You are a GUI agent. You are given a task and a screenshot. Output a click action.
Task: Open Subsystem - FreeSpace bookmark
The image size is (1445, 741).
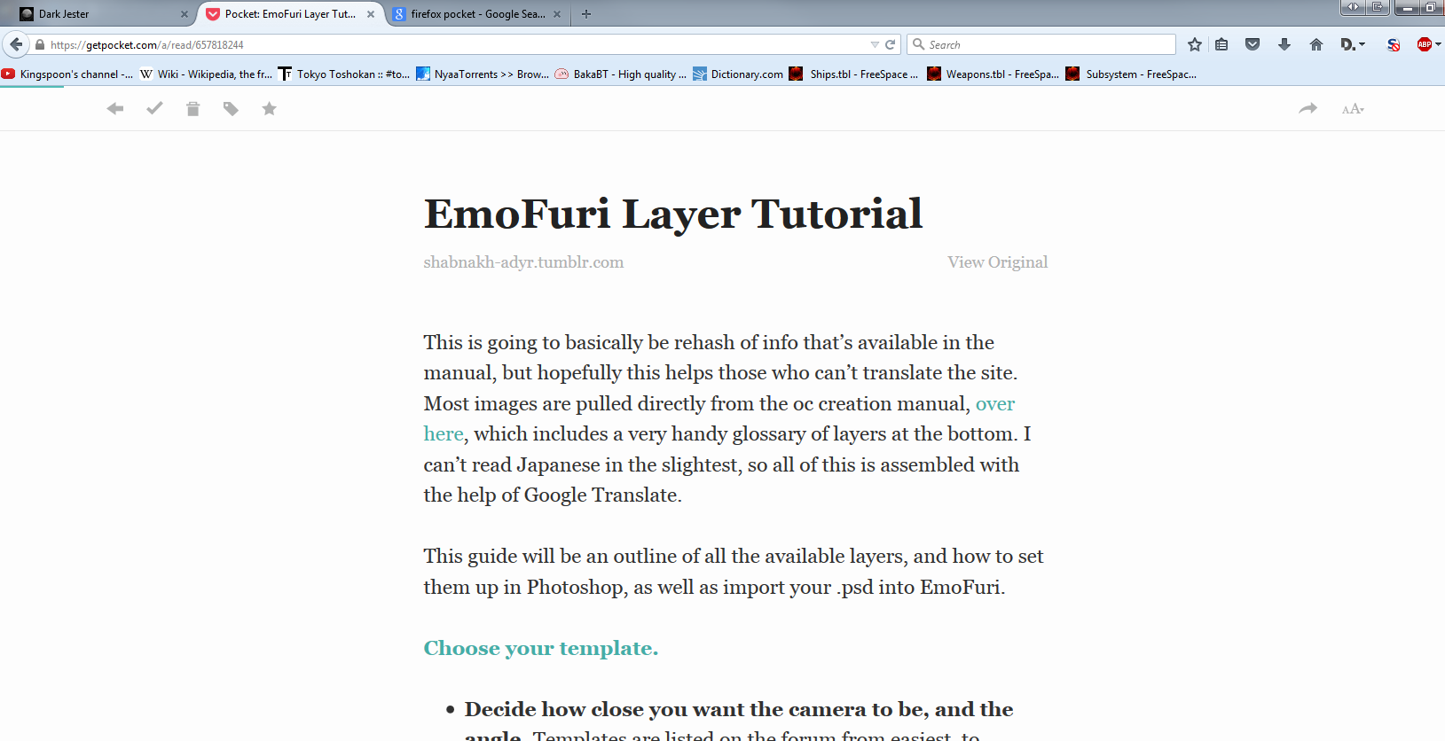(1131, 74)
